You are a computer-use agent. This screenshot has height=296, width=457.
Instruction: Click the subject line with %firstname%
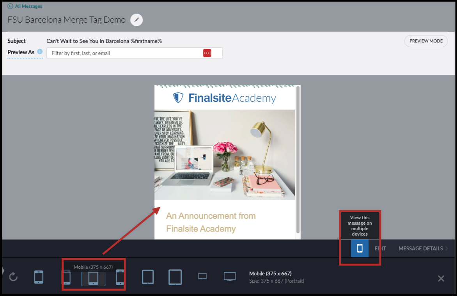click(104, 41)
